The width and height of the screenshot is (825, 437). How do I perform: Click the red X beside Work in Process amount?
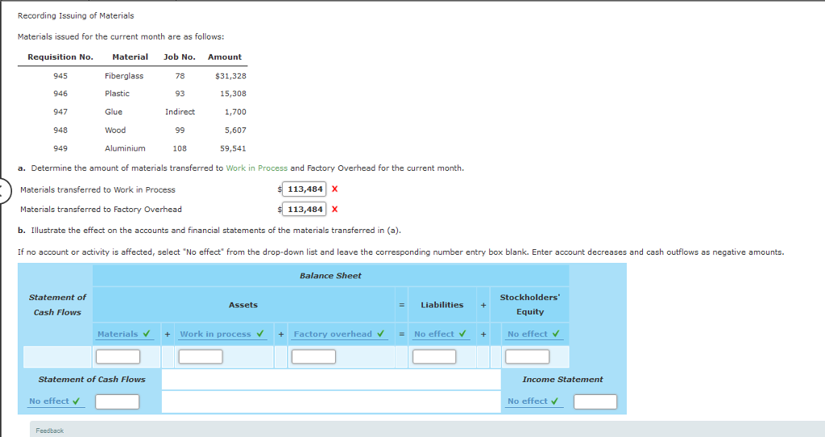[x=334, y=189]
